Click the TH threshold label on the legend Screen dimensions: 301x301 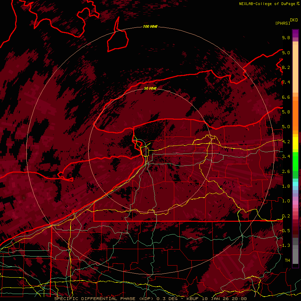pyautogui.click(x=287, y=260)
